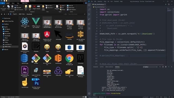This screenshot has width=174, height=98.
Task: Click Invert selection in Explorer ribbon
Action: click(x=71, y=10)
